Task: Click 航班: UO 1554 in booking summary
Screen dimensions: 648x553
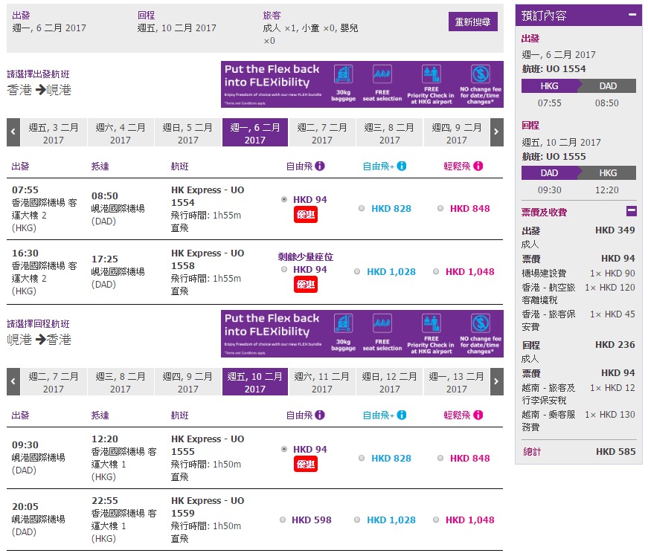Action: click(x=554, y=68)
